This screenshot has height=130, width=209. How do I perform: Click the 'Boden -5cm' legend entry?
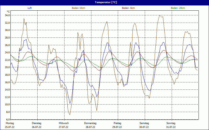click(x=128, y=8)
